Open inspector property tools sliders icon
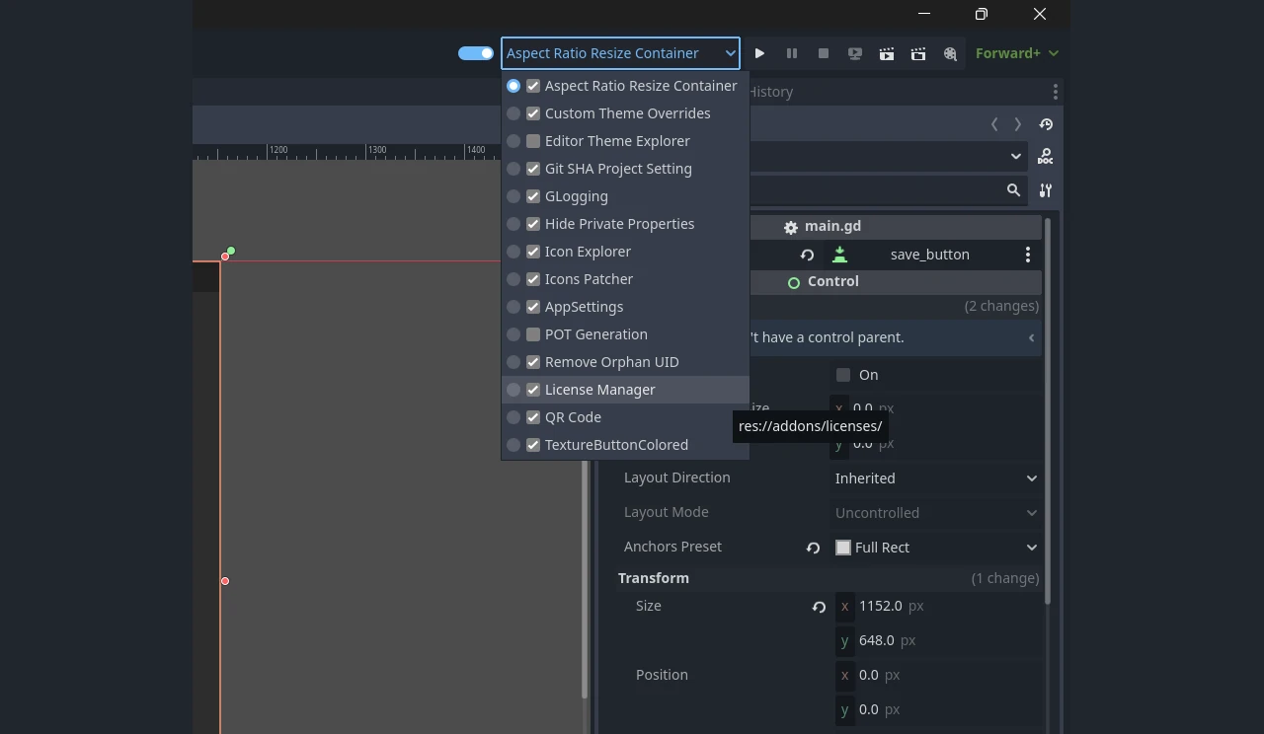Screen dimensions: 1264x734 pos(1046,190)
